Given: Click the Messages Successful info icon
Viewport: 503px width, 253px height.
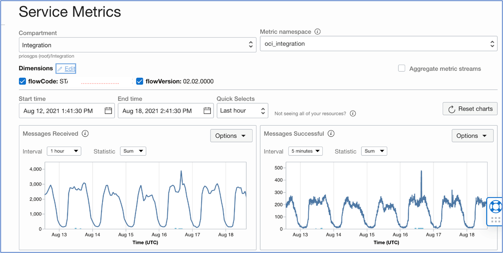Looking at the screenshot, I should pos(331,133).
